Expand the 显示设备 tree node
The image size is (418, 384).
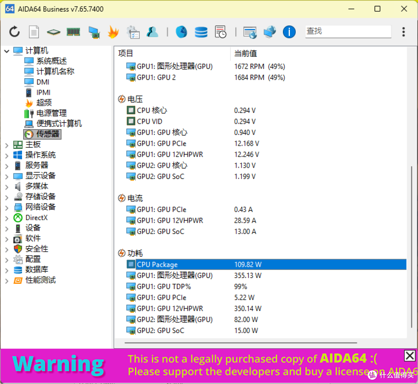coord(7,176)
